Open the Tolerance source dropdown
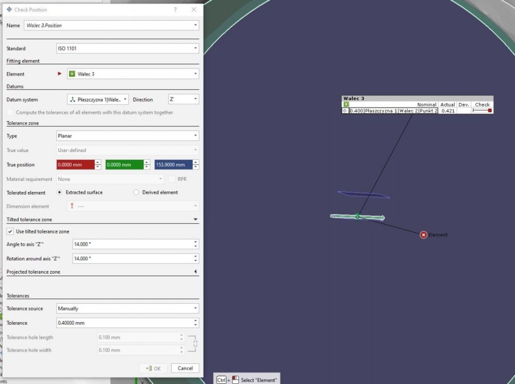515x384 pixels. point(127,309)
